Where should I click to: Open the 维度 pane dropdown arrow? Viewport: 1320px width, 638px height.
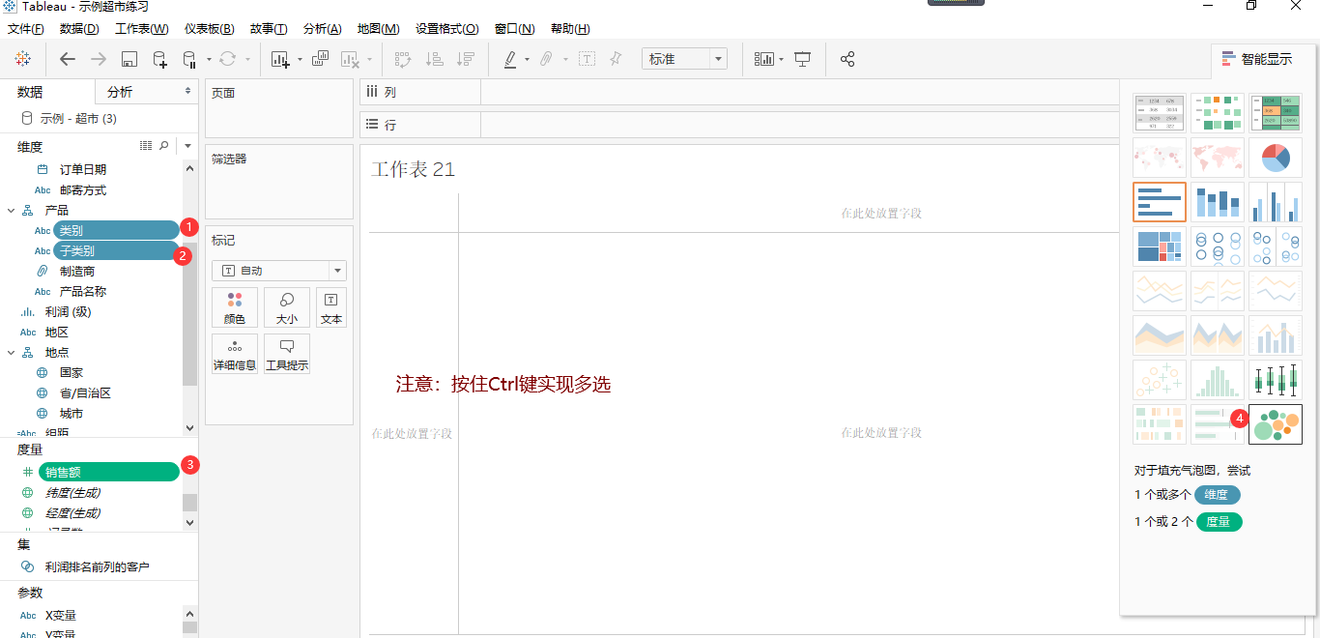click(x=187, y=146)
